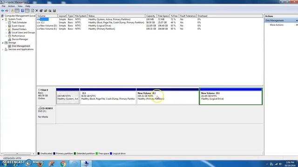Screen dimensions: 298x167
Task: Click the Performance icon in tree
Action: (9, 36)
